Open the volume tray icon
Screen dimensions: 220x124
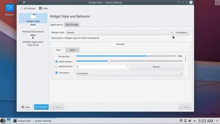pos(190,121)
